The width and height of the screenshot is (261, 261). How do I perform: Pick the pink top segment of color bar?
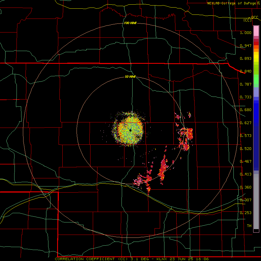[x=256, y=31]
